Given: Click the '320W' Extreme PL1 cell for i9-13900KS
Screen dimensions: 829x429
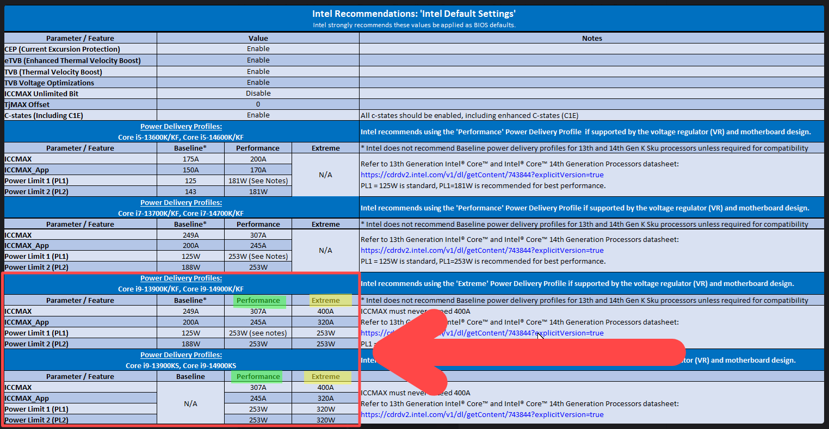Looking at the screenshot, I should tap(325, 409).
